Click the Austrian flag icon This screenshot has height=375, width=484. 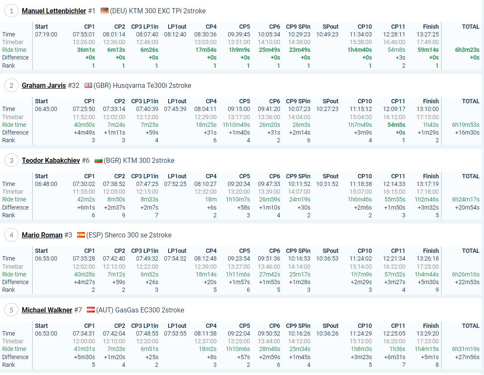91,310
